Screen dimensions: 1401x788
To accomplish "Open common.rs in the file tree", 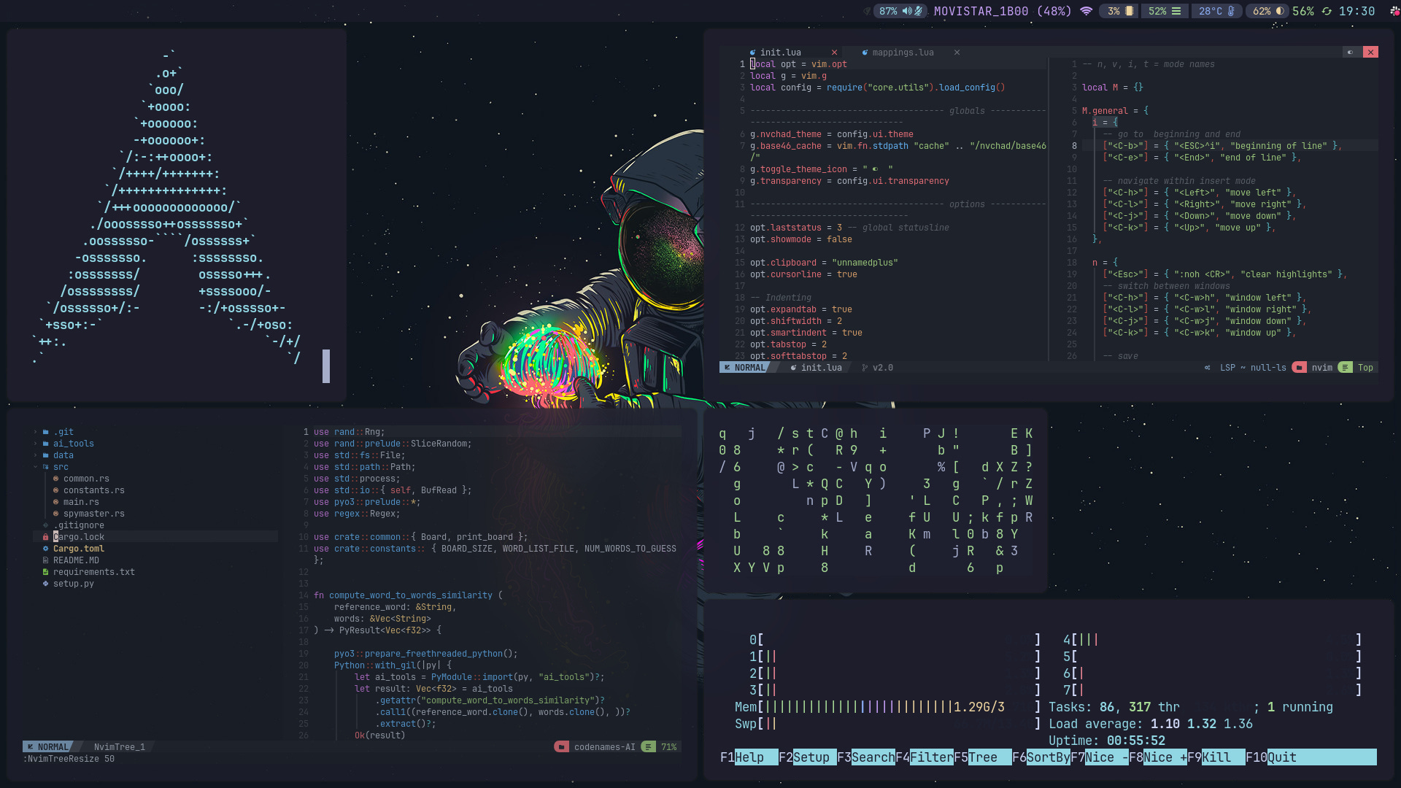I will tap(86, 479).
